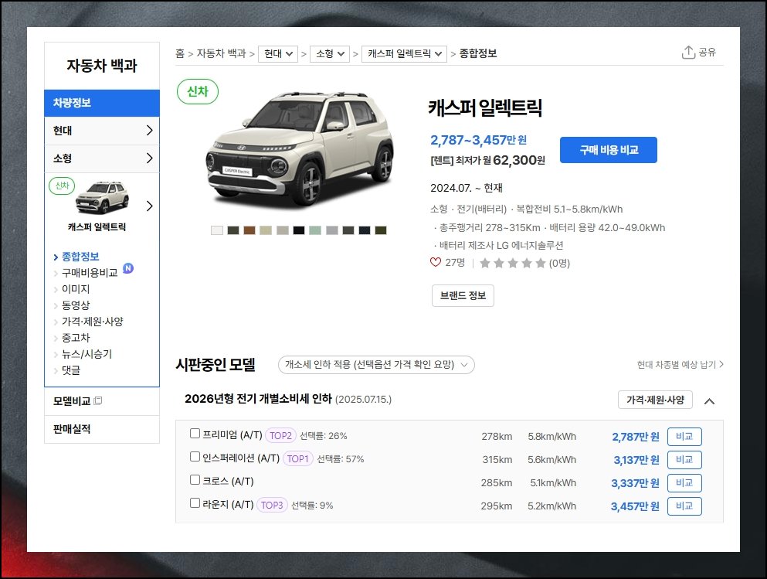Click arrow beside sidebar 캐스퍼 일렉트릭 thumbnail
767x579 pixels.
coord(150,206)
